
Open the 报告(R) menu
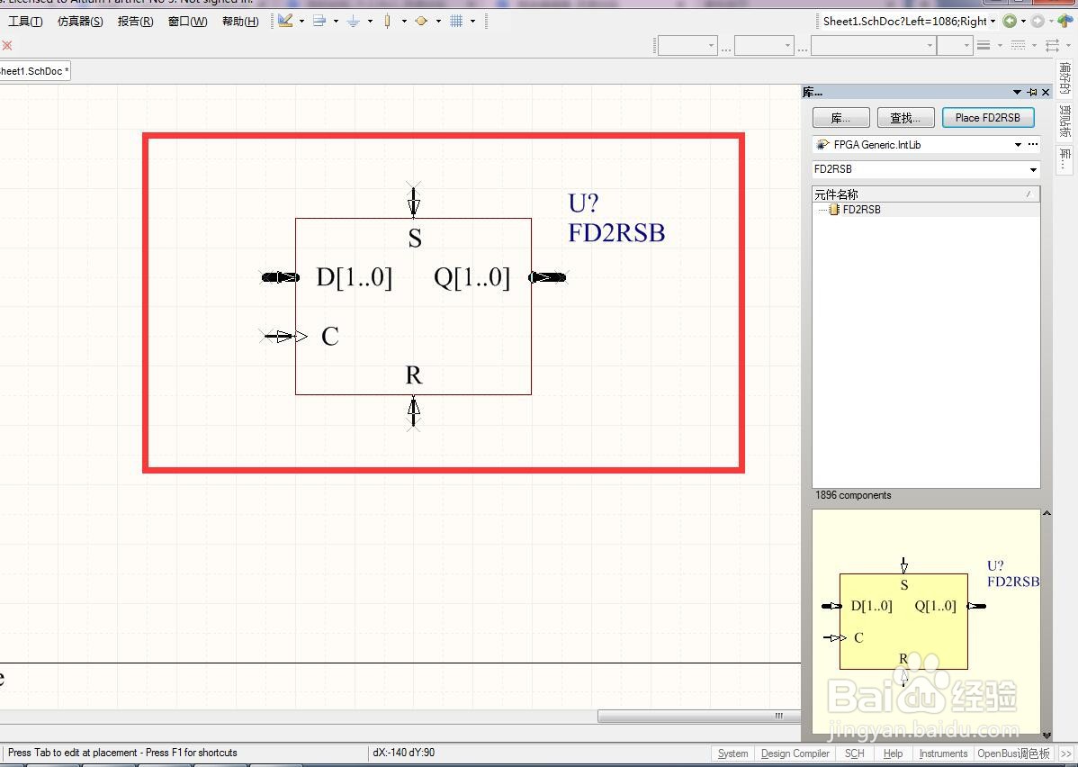point(135,22)
